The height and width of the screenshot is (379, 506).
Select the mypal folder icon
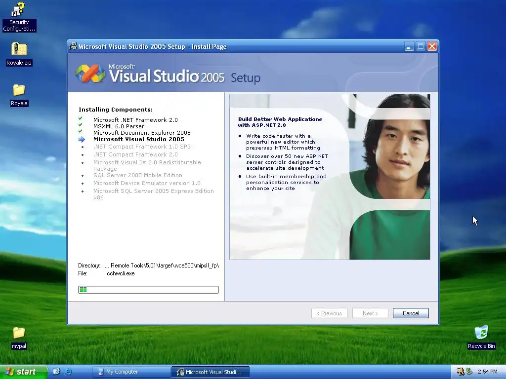[19, 338]
